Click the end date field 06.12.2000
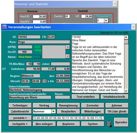Screen dimensions: 137x133 pyautogui.click(x=63, y=81)
